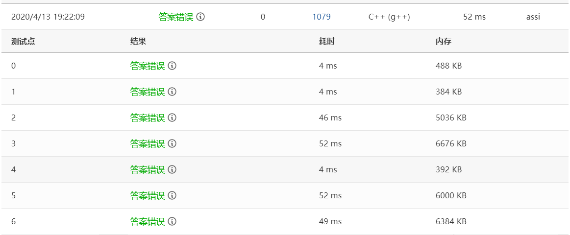Click the 内存 column header
Viewport: 570px width, 235px height.
pyautogui.click(x=444, y=42)
